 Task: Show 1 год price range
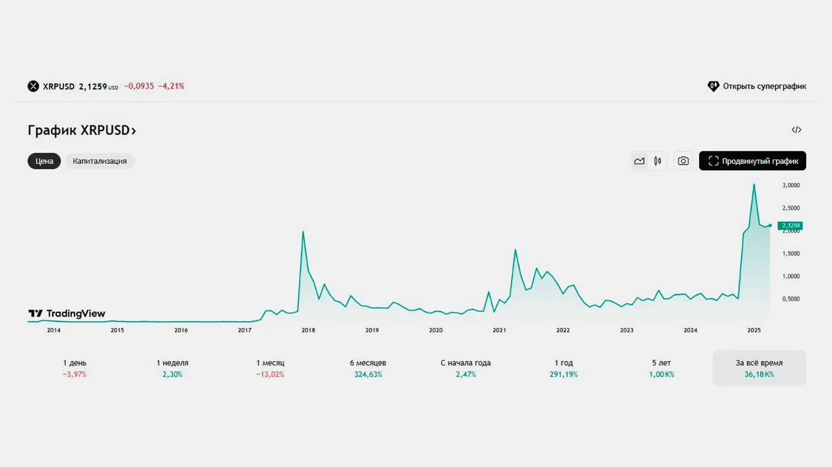[x=563, y=368]
